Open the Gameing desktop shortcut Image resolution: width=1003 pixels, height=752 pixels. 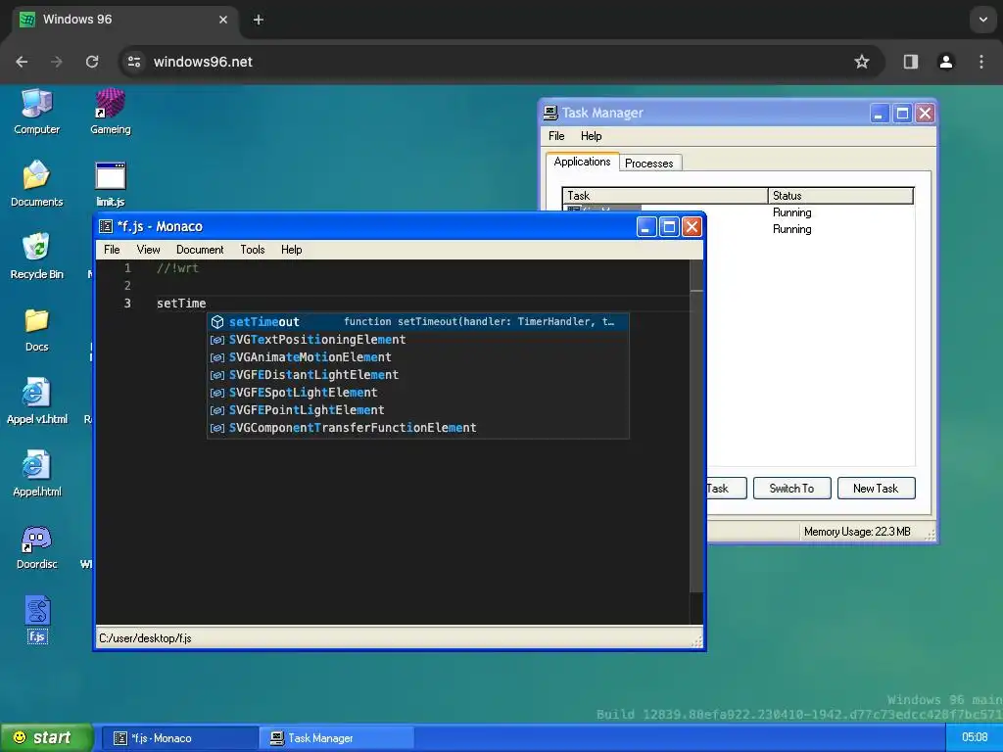tap(110, 112)
